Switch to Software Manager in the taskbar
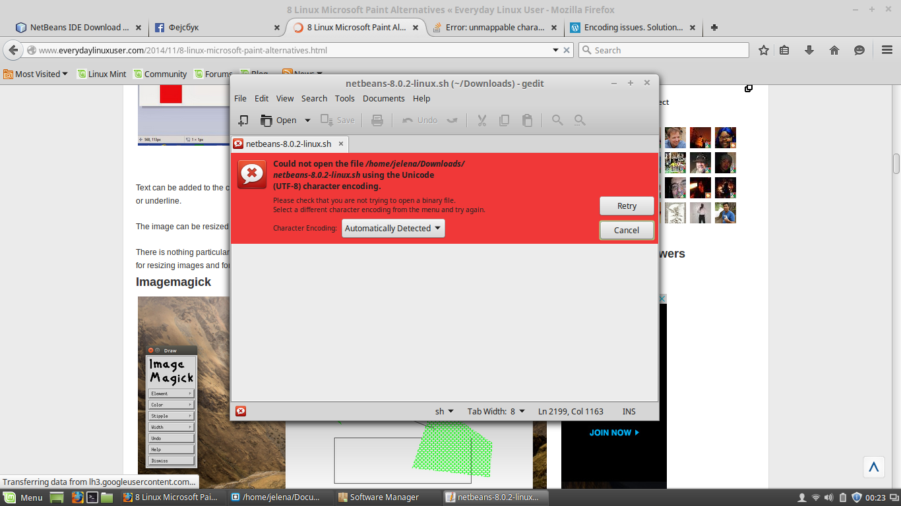This screenshot has height=506, width=901. [384, 497]
